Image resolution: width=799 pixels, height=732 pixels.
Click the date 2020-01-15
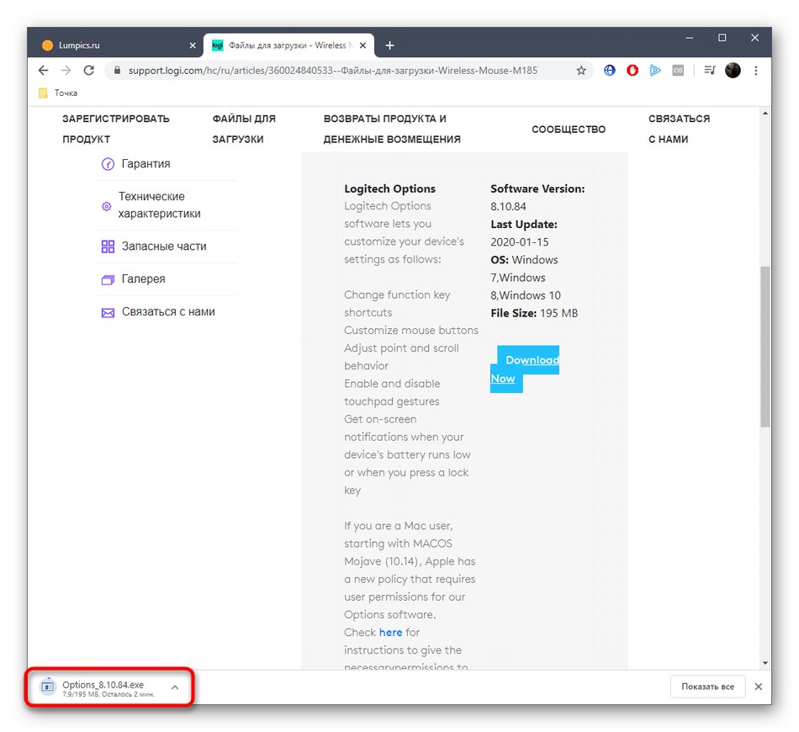[x=519, y=242]
